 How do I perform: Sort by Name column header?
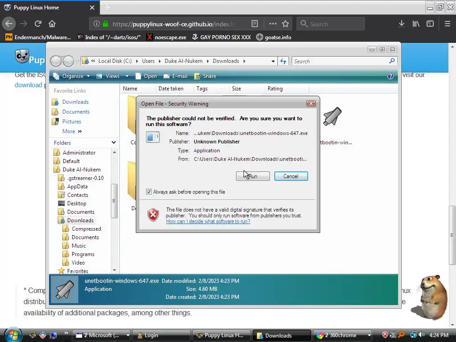(x=138, y=89)
